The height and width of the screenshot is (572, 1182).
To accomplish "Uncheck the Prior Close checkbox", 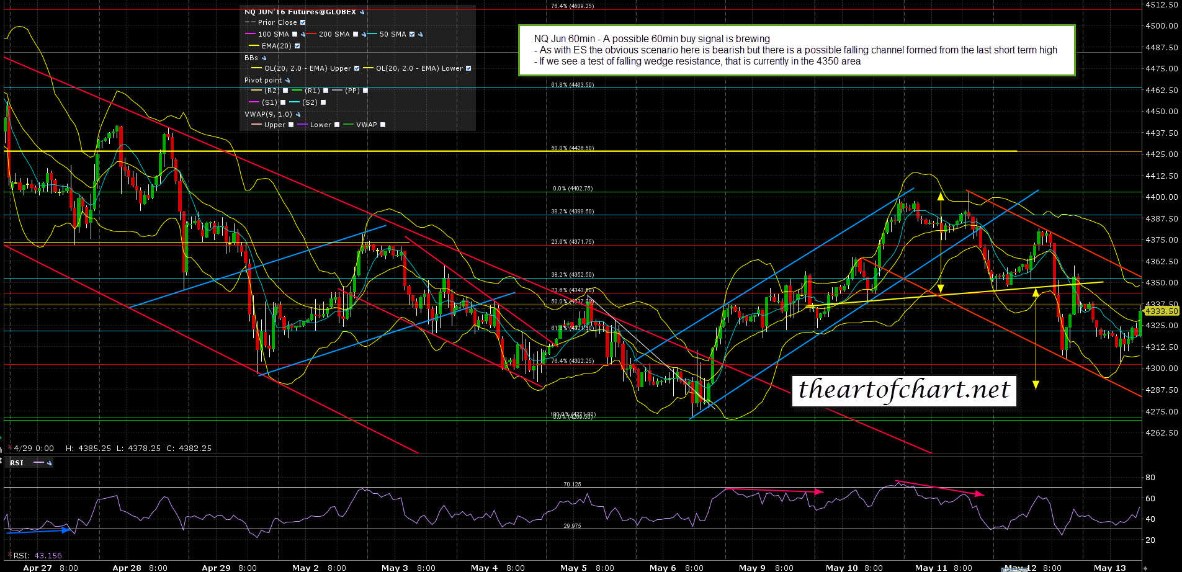I will [303, 23].
